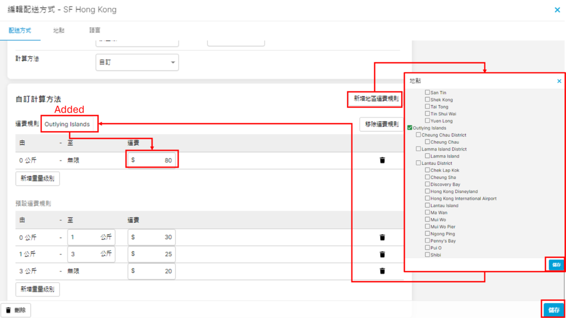This screenshot has height=318, width=566.
Task: Tick the Discovery Bay checkbox
Action: click(427, 185)
